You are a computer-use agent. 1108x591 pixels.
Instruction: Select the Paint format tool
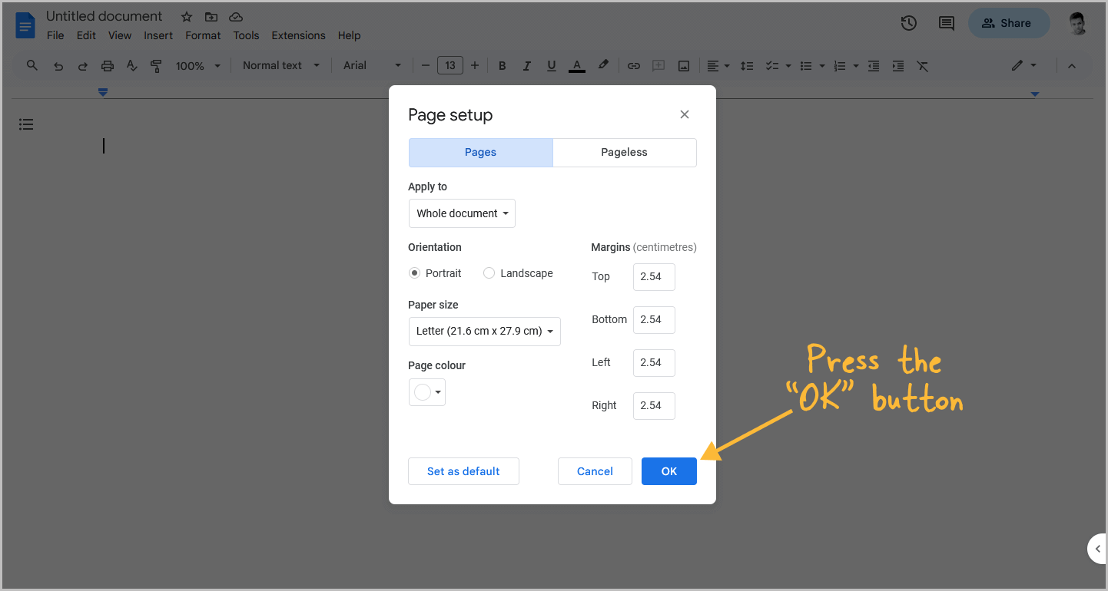click(x=156, y=65)
